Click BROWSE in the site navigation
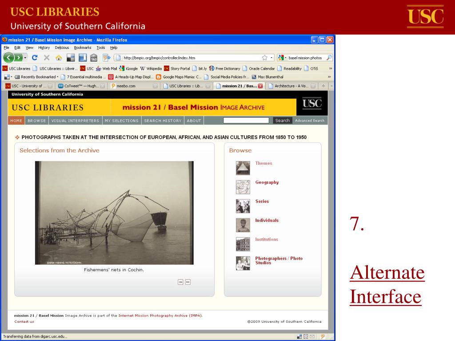 tap(36, 121)
